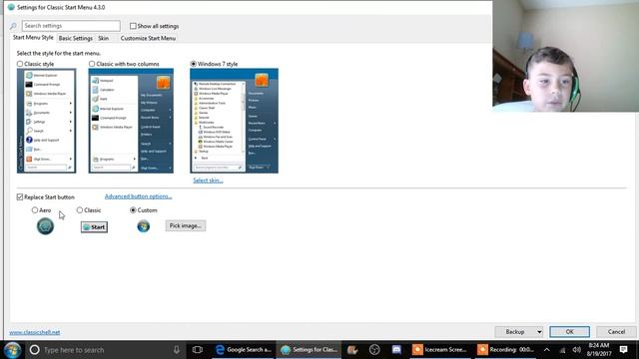Click the search magnifier icon beside Search settings
Image resolution: width=639 pixels, height=359 pixels.
coord(13,26)
